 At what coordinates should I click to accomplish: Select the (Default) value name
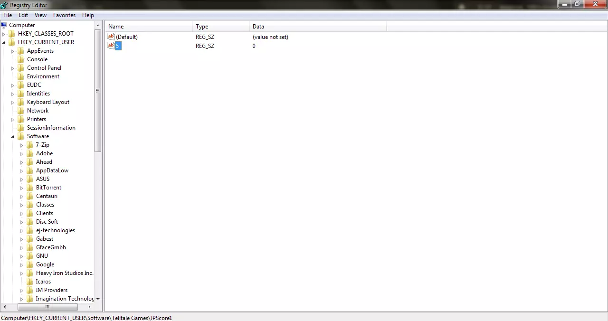pos(127,37)
